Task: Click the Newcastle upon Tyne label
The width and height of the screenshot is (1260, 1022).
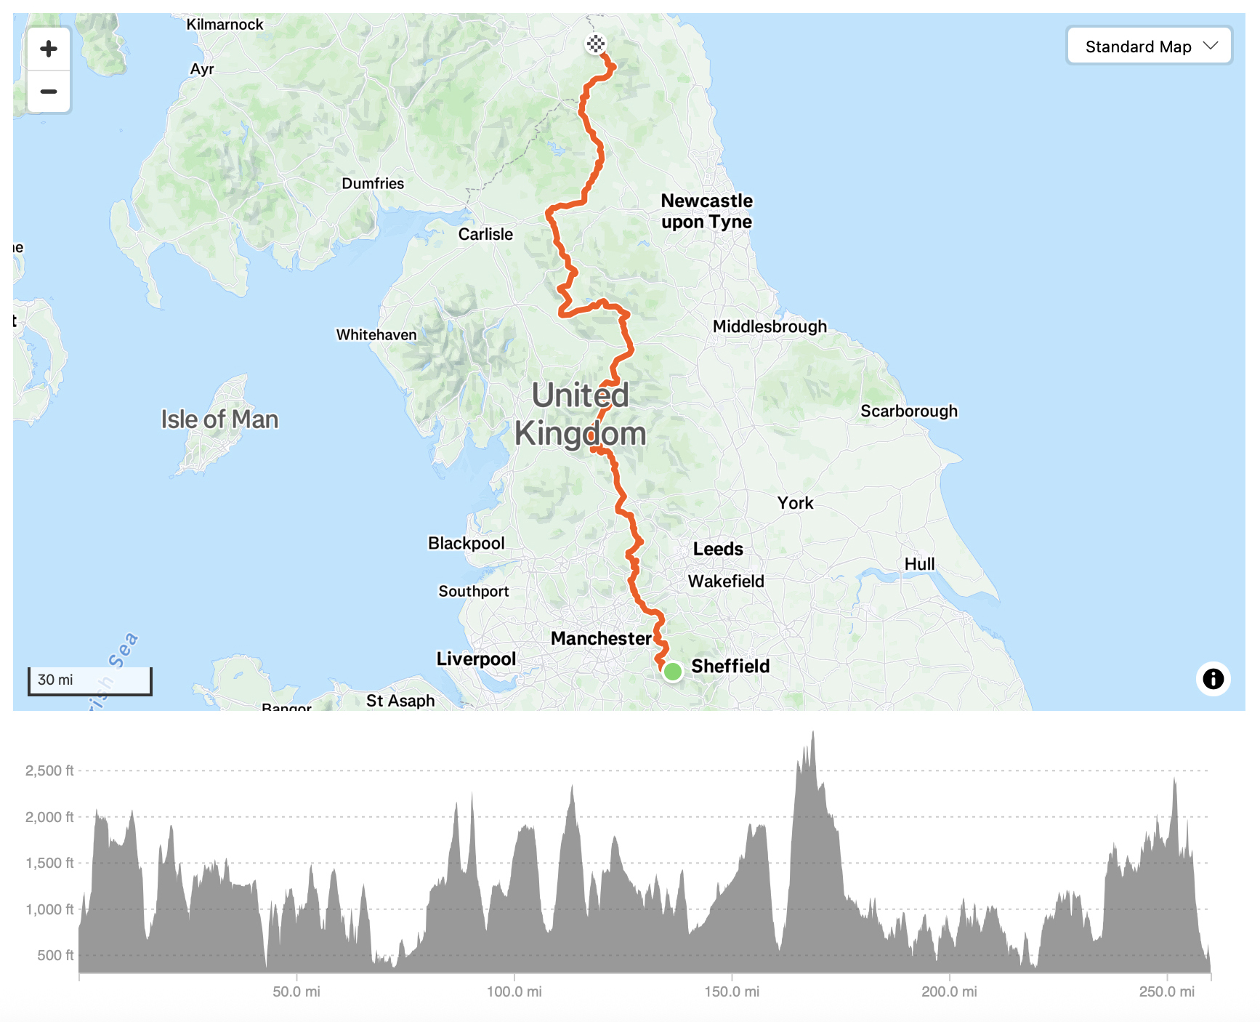Action: pos(706,211)
